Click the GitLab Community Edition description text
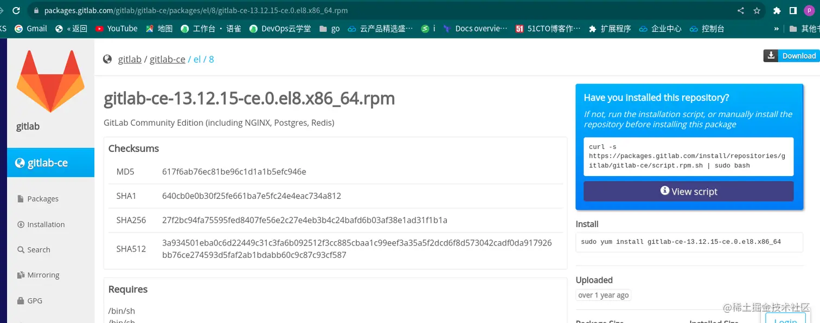Viewport: 820px width, 323px height. (219, 123)
